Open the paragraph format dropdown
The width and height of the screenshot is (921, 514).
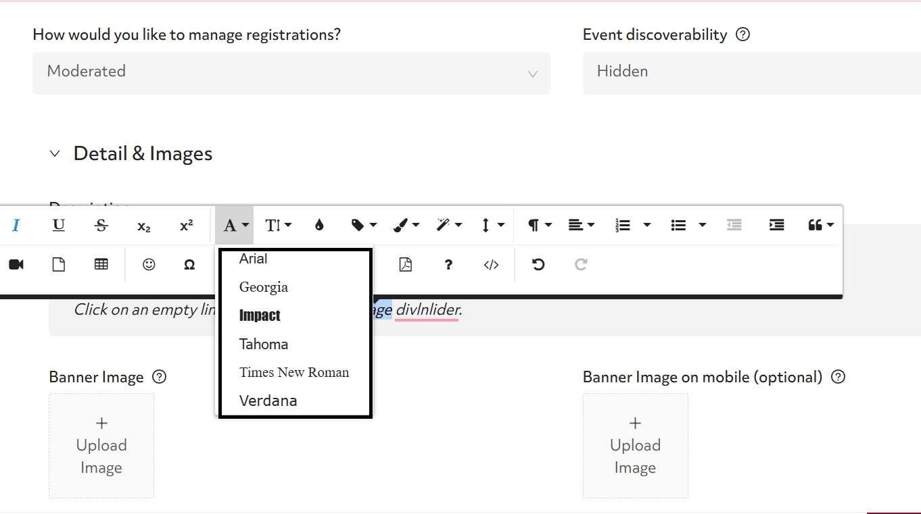pyautogui.click(x=539, y=225)
